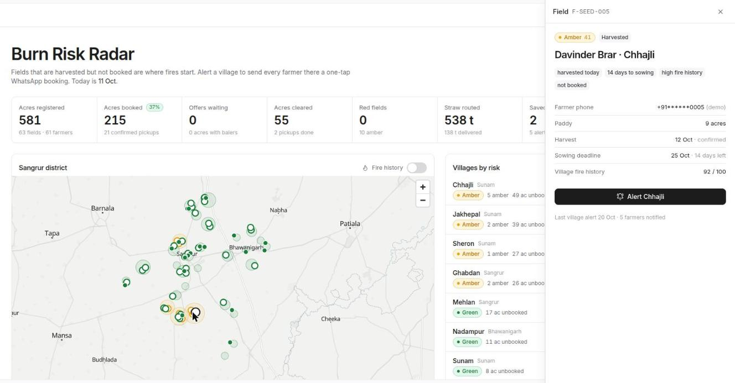Select the Red fields stat card
Viewport: 735px width, 383px height.
click(x=395, y=120)
